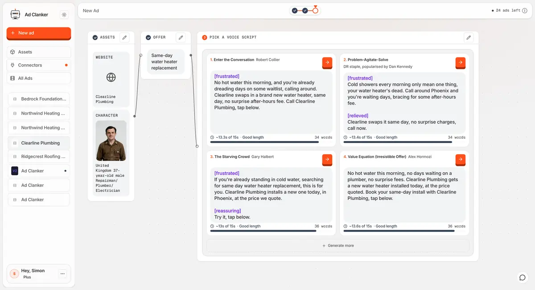Screen dimensions: 535x290
Task: Click the Clearline Plumbing website label
Action: click(106, 99)
